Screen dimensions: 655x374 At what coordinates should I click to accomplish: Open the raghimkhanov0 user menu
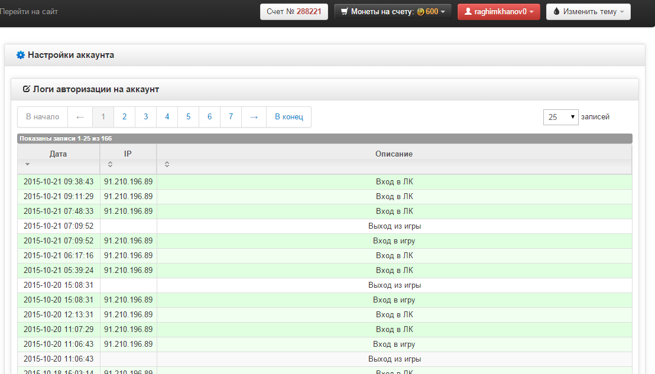[x=499, y=12]
